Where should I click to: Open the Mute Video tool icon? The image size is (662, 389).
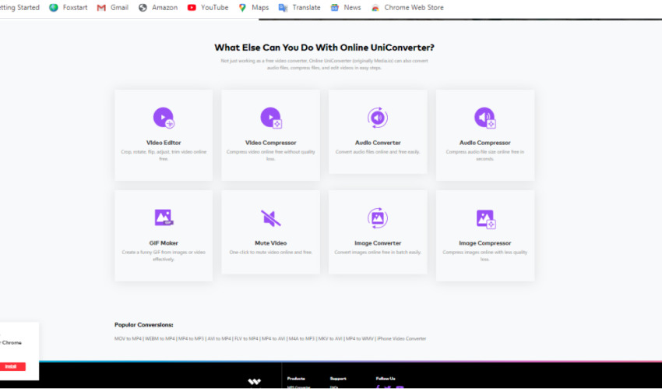point(270,217)
